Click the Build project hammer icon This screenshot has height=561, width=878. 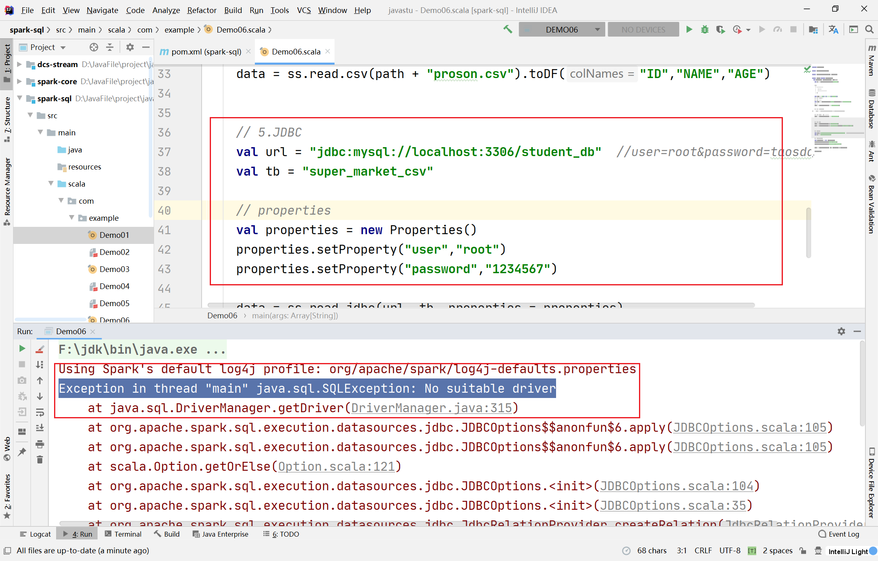tap(508, 30)
